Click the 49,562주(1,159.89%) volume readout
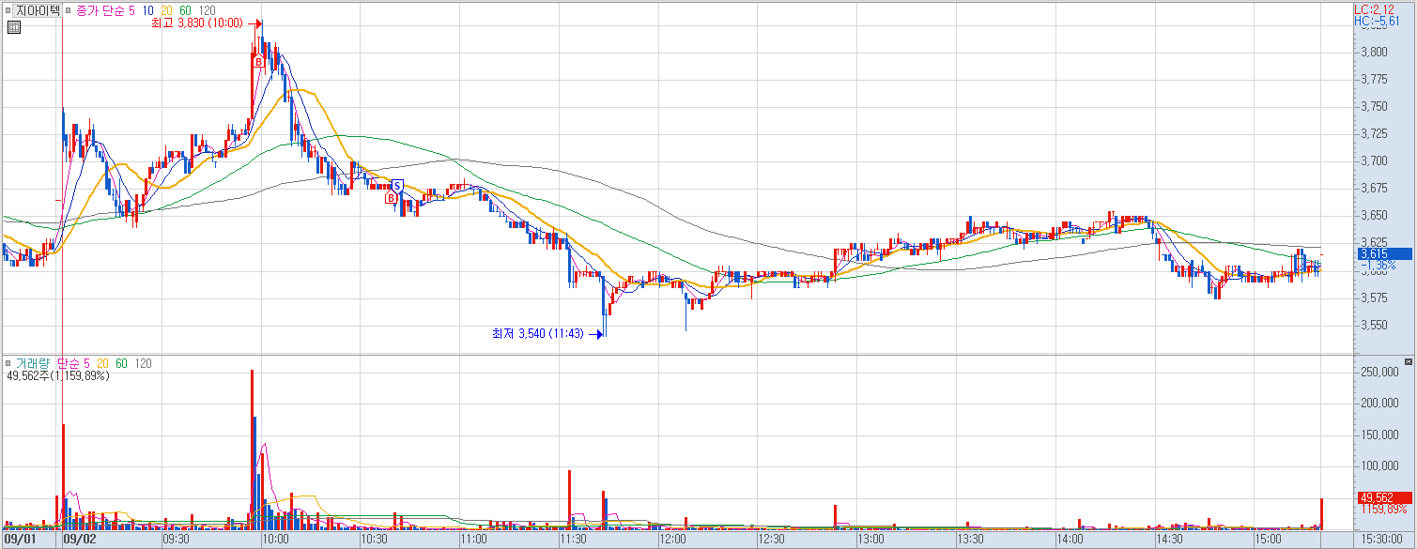The image size is (1417, 549). [58, 375]
